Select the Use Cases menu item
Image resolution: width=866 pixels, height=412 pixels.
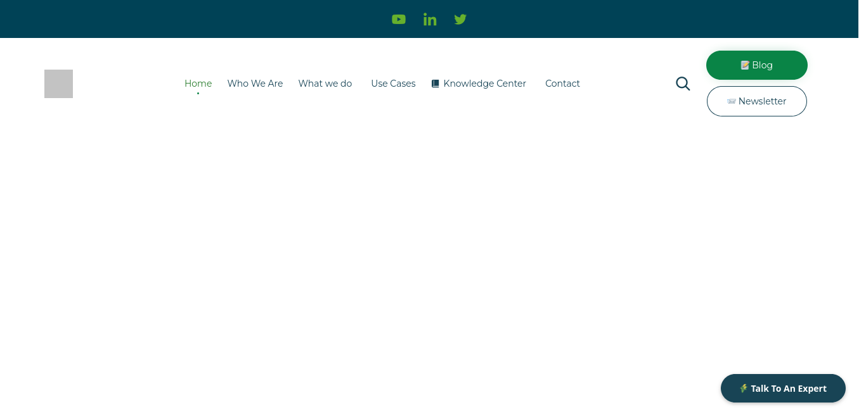click(393, 84)
